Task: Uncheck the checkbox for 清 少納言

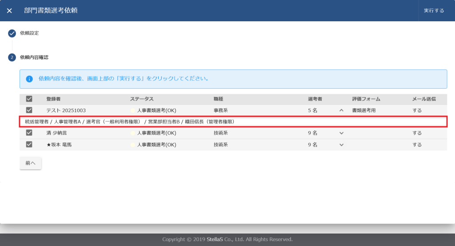Action: tap(29, 133)
